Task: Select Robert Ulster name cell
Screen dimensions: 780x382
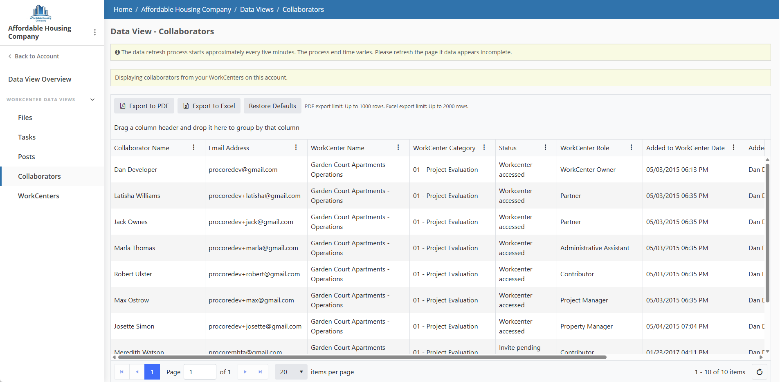Action: pos(158,274)
